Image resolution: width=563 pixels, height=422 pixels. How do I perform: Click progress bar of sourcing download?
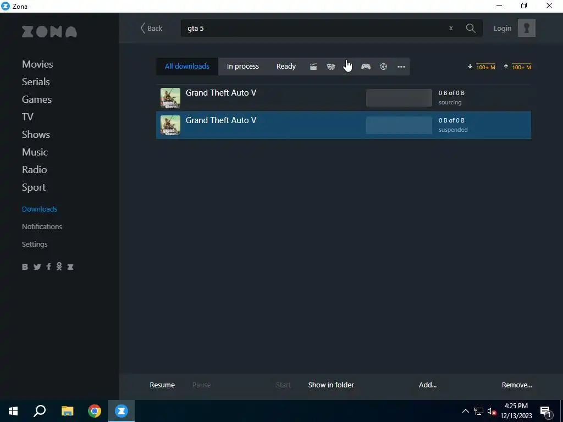pyautogui.click(x=399, y=98)
